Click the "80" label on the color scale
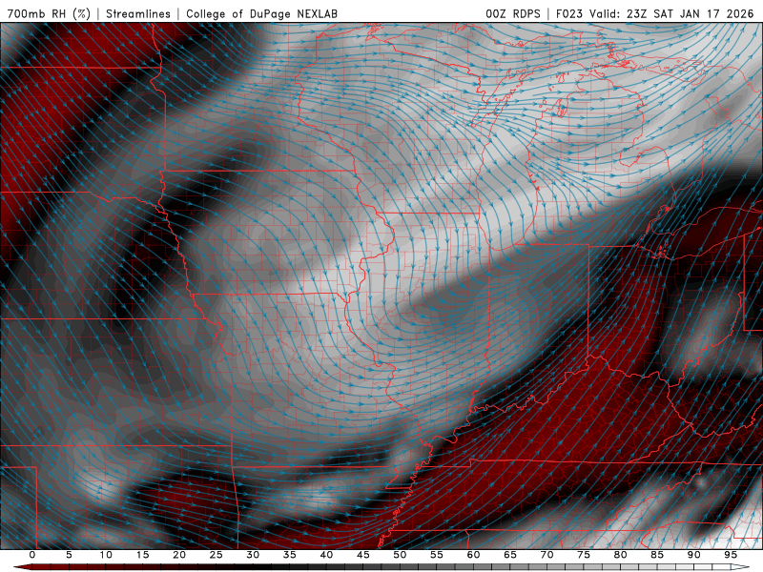The height and width of the screenshot is (572, 763). 620,555
